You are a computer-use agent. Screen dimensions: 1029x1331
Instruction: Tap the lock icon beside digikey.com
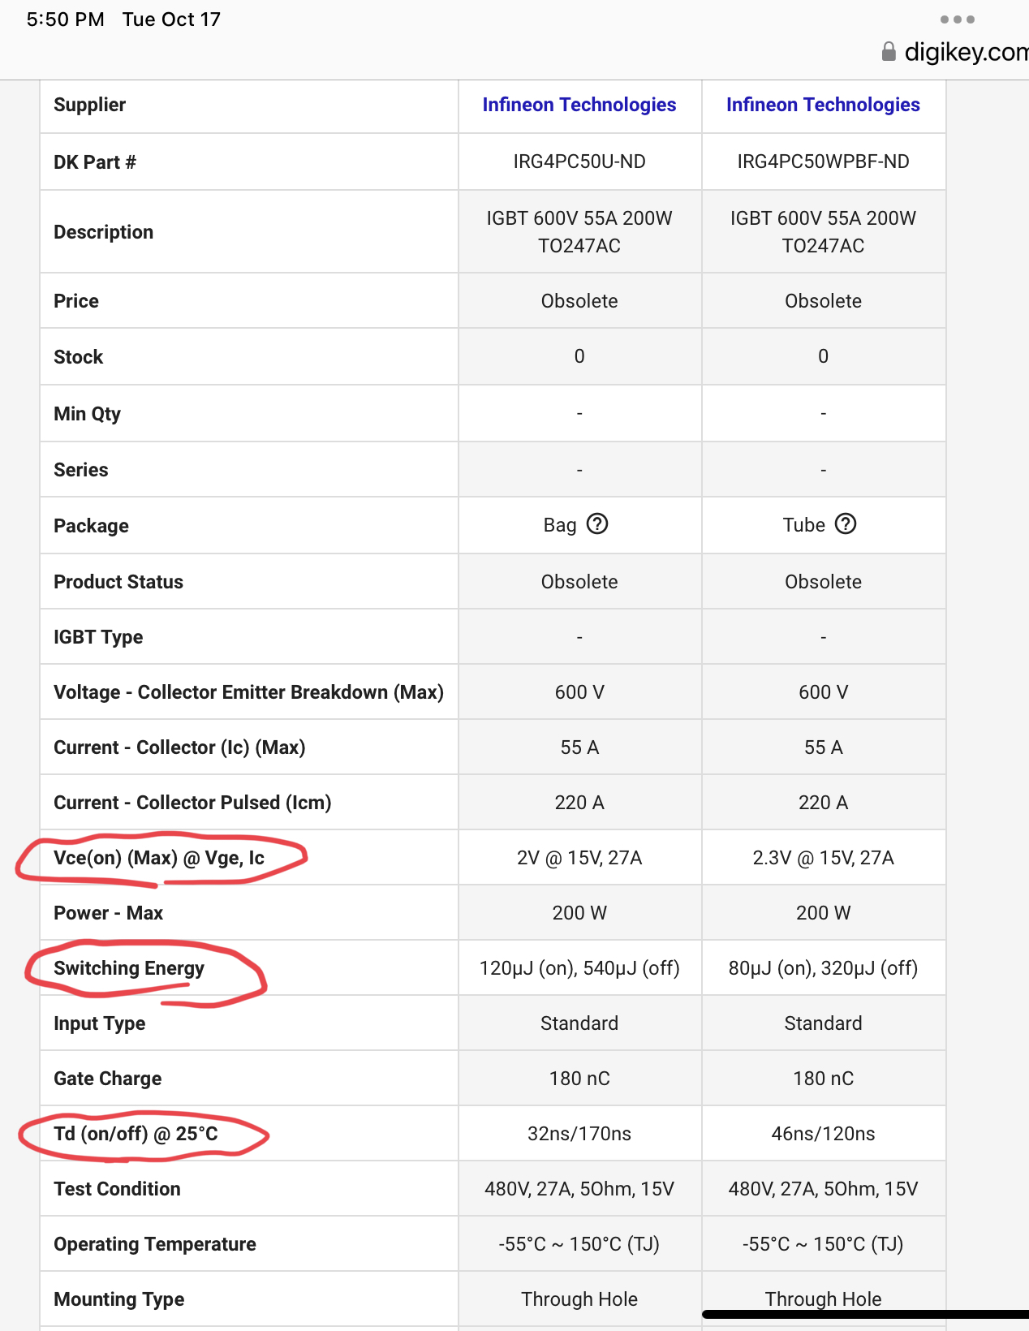[889, 52]
